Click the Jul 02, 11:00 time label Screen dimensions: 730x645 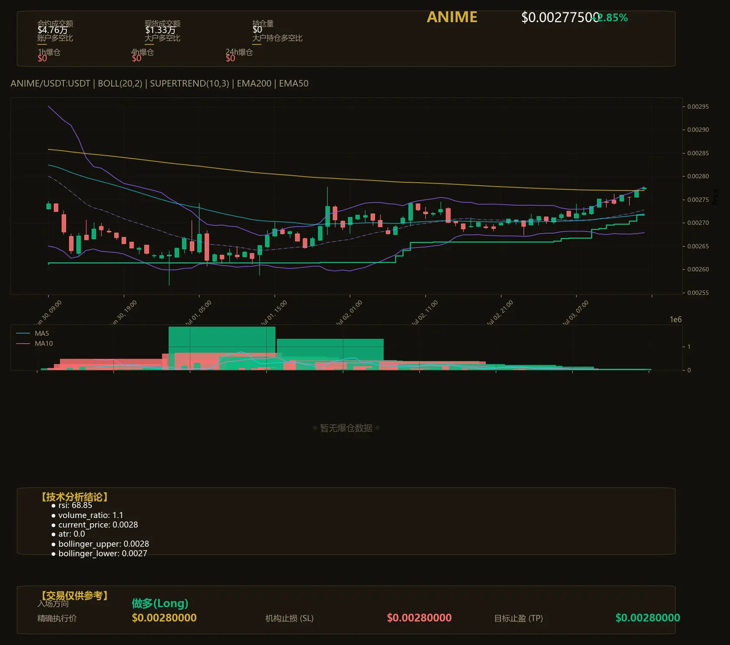click(x=424, y=313)
